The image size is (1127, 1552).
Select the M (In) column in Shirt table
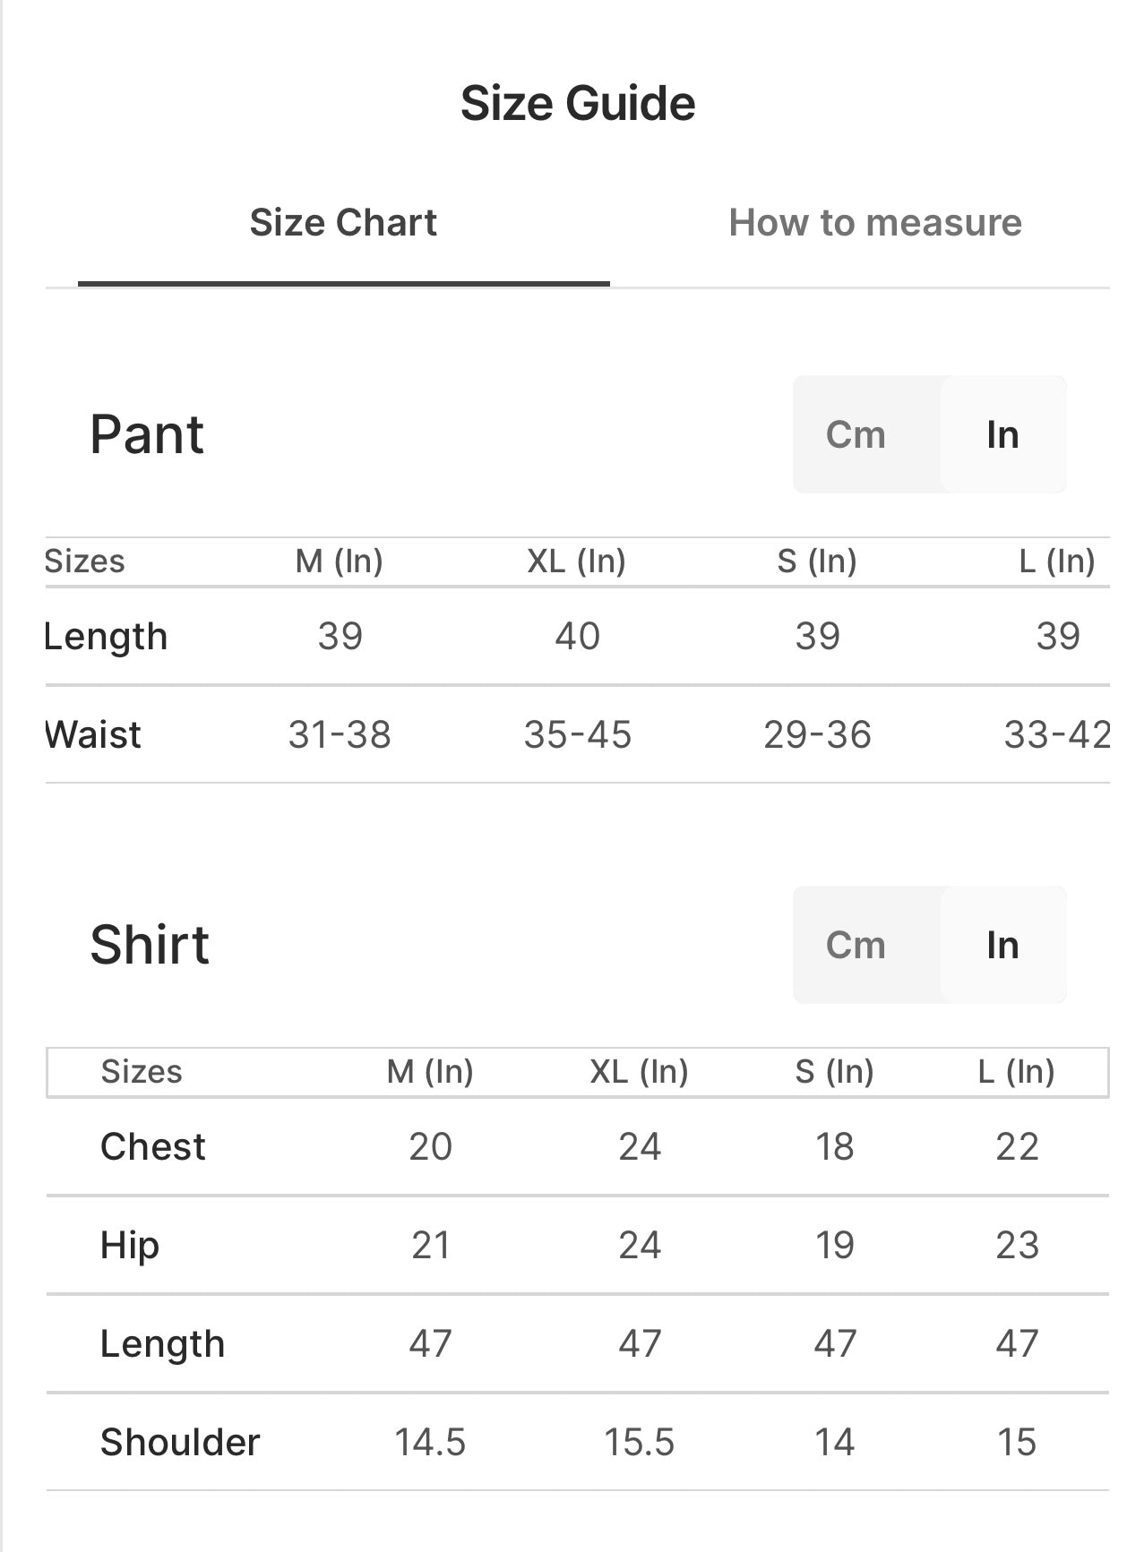(430, 1071)
